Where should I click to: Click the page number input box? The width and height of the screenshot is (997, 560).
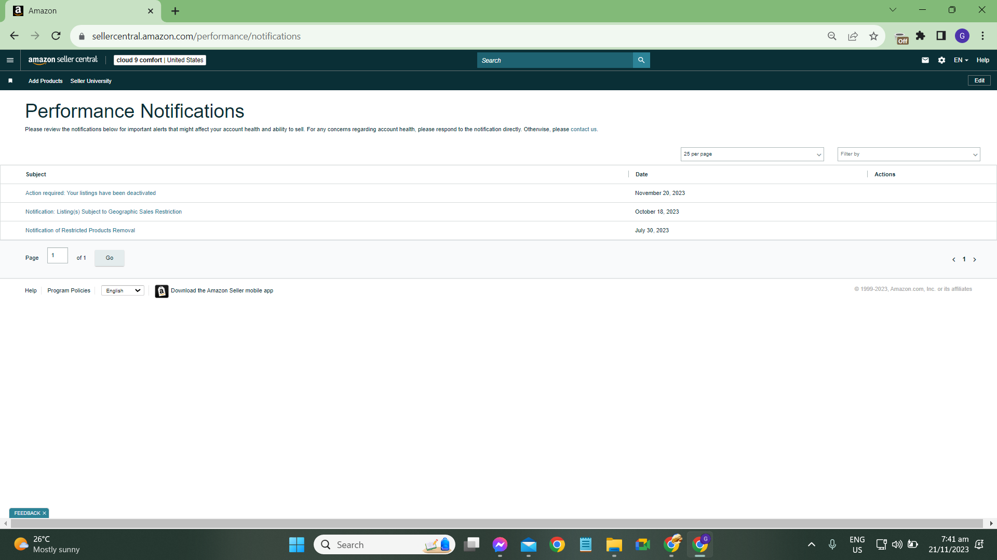point(57,256)
